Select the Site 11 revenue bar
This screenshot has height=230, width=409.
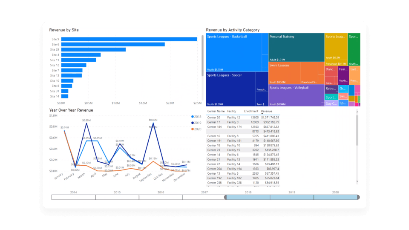click(78, 60)
